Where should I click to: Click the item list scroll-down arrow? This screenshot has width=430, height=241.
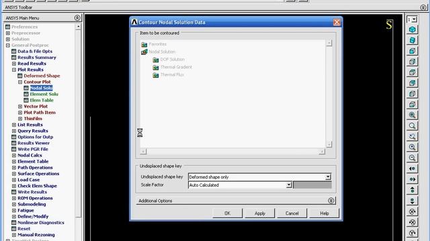[329, 145]
